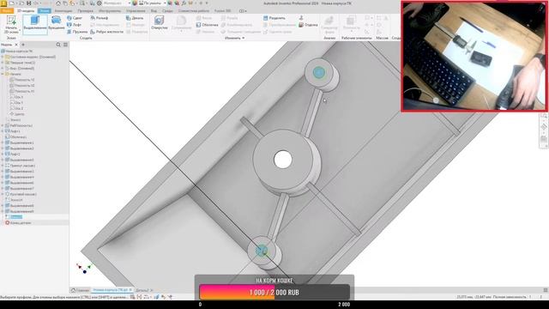
Task: Pick the Пружина (Coil) tool
Action: coord(76,32)
